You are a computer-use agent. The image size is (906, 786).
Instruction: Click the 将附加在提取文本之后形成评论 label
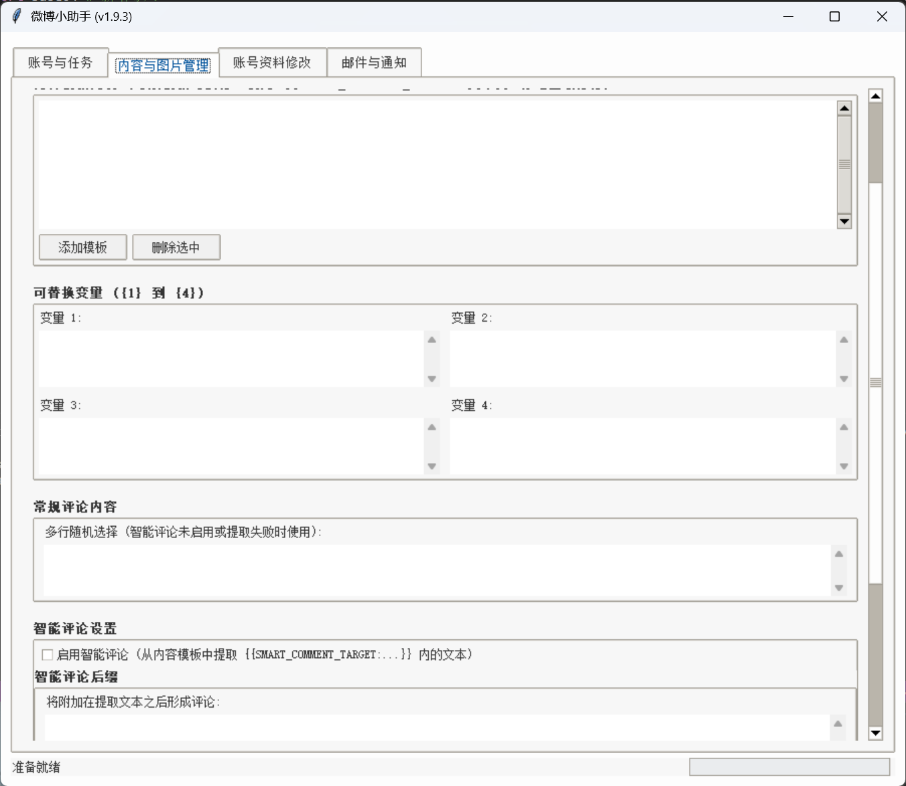pos(133,702)
